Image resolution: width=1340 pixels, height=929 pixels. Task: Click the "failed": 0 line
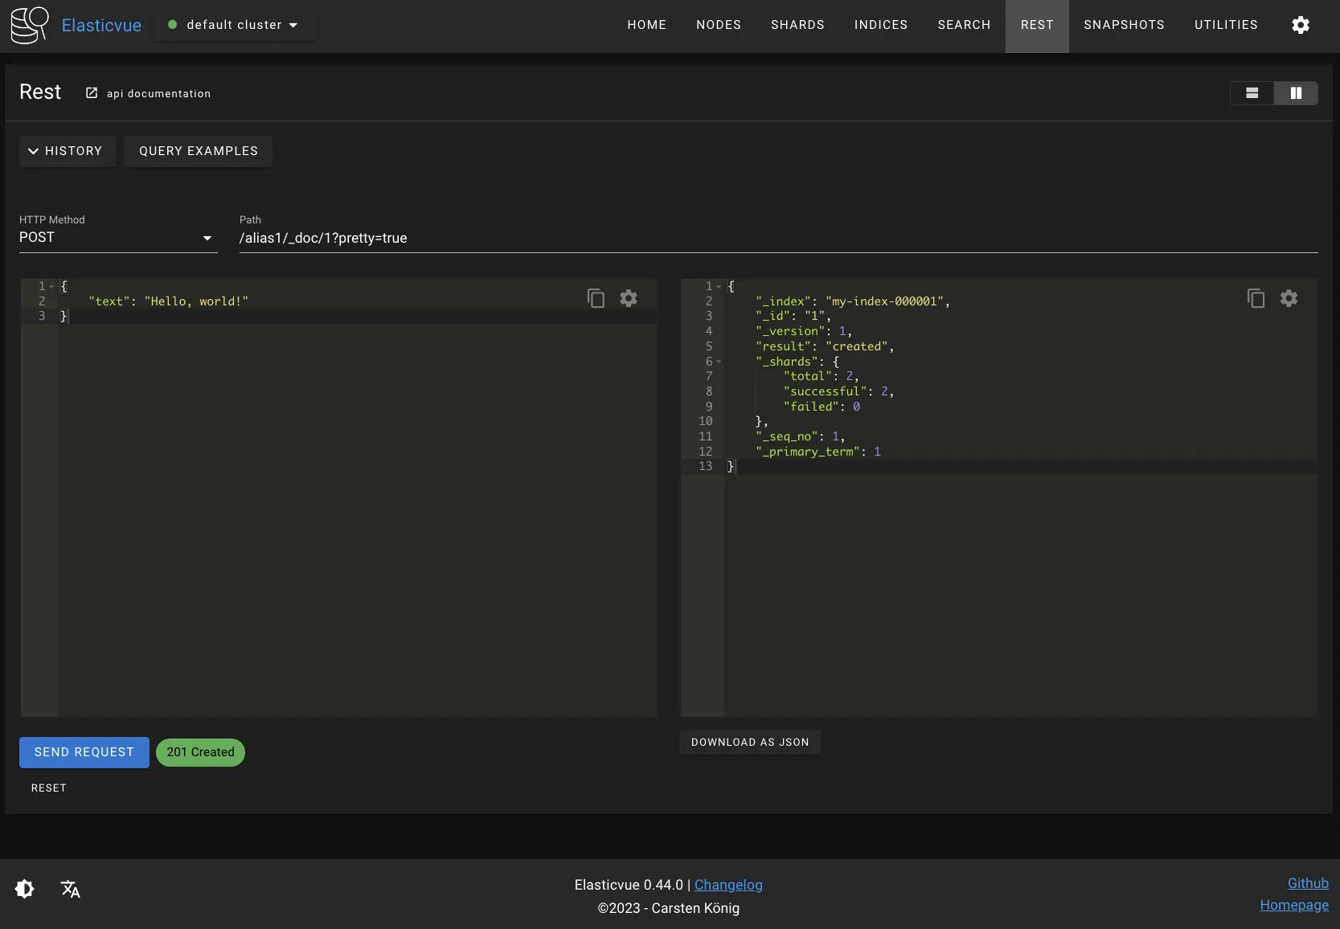(x=822, y=407)
